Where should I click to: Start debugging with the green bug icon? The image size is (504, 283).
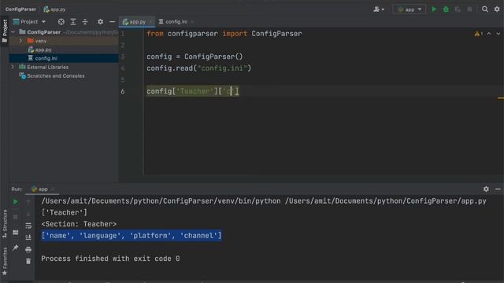(x=446, y=9)
